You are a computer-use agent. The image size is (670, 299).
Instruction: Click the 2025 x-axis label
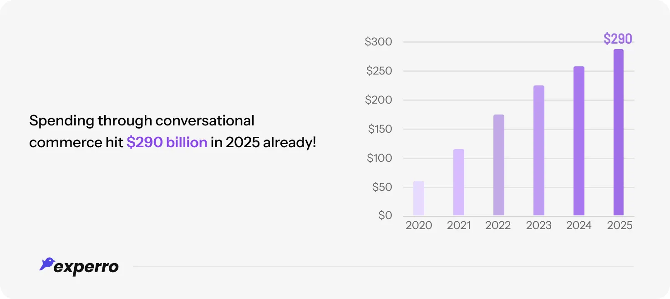pos(619,225)
